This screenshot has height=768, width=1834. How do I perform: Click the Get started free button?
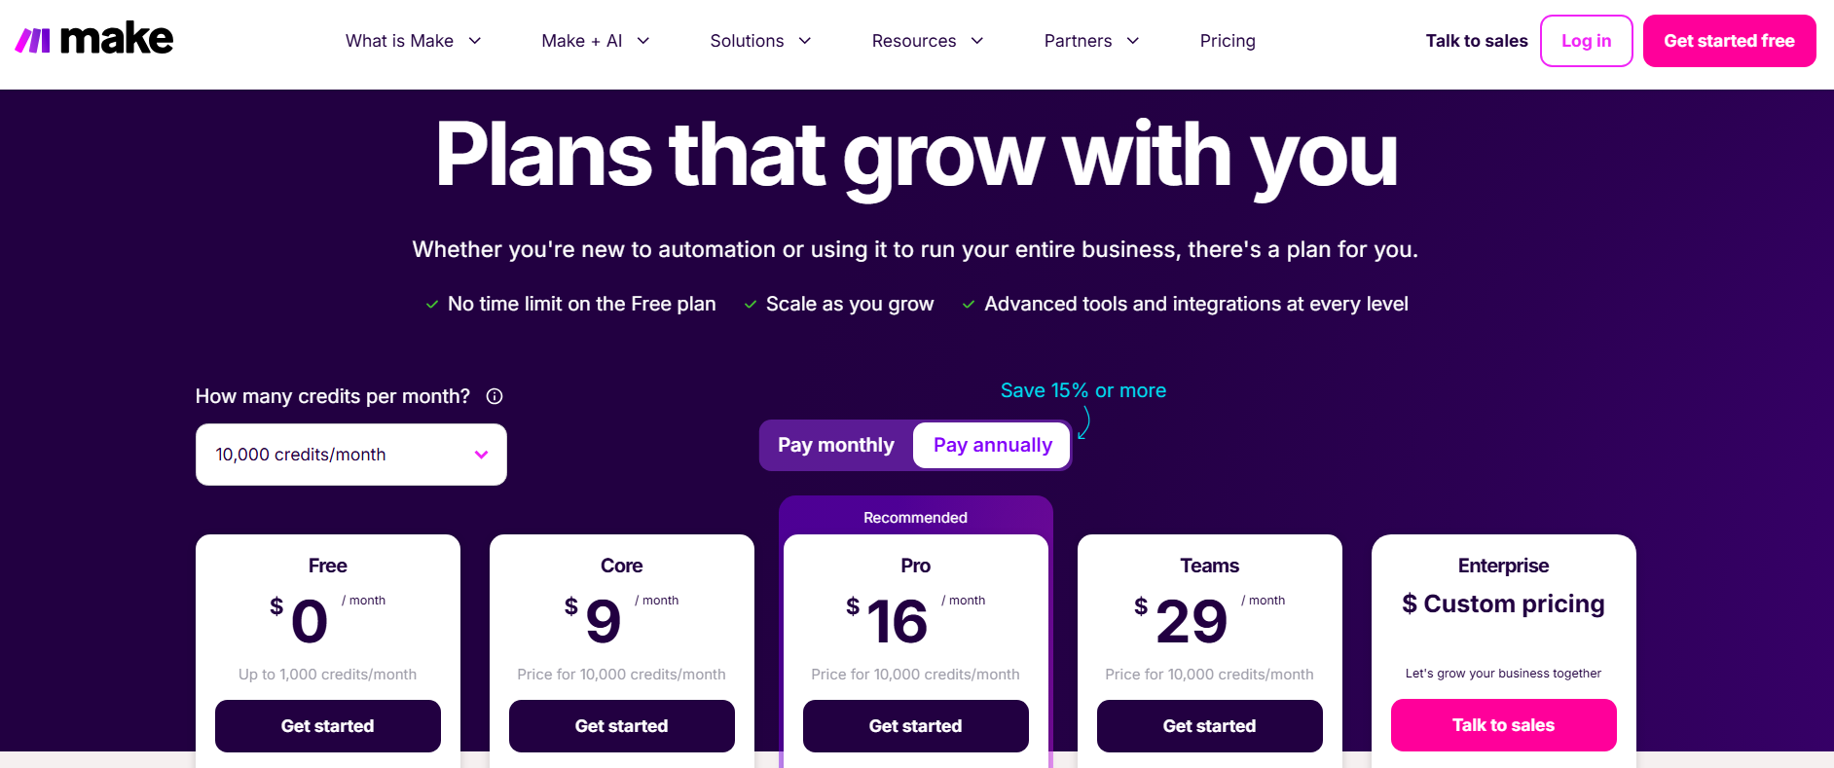coord(1729,41)
